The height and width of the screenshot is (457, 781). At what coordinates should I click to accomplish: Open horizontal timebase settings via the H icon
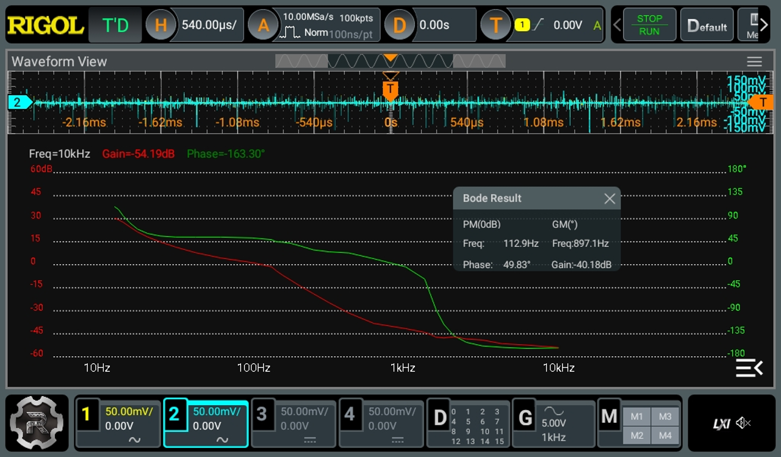(160, 24)
